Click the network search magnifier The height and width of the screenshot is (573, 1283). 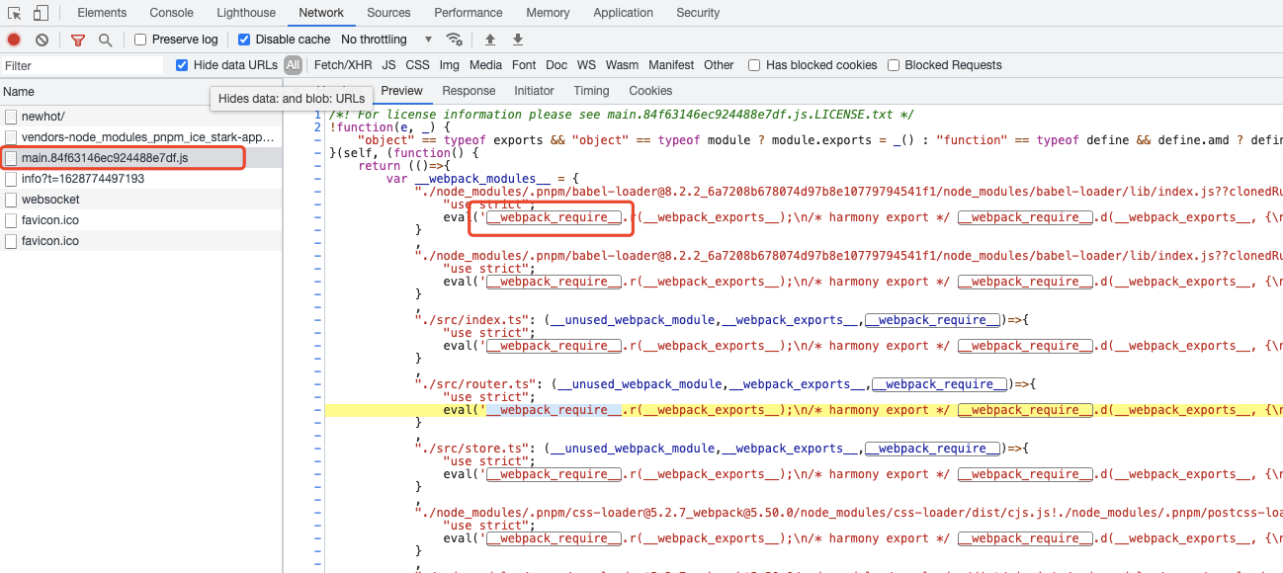[x=104, y=39]
